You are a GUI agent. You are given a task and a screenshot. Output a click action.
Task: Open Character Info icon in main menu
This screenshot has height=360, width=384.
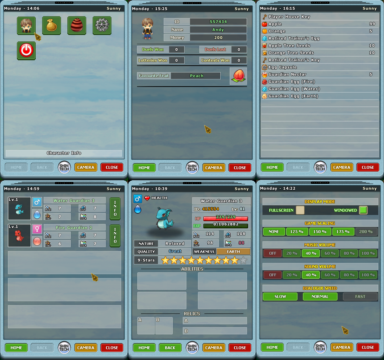pyautogui.click(x=26, y=26)
